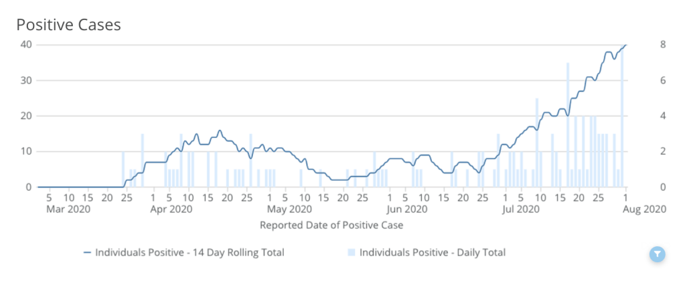Screen dimensions: 685x281
Task: Click the Positive Cases chart title
Action: (x=68, y=25)
